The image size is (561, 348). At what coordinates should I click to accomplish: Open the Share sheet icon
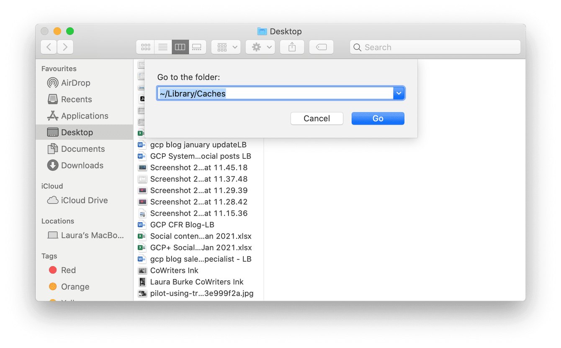point(292,47)
